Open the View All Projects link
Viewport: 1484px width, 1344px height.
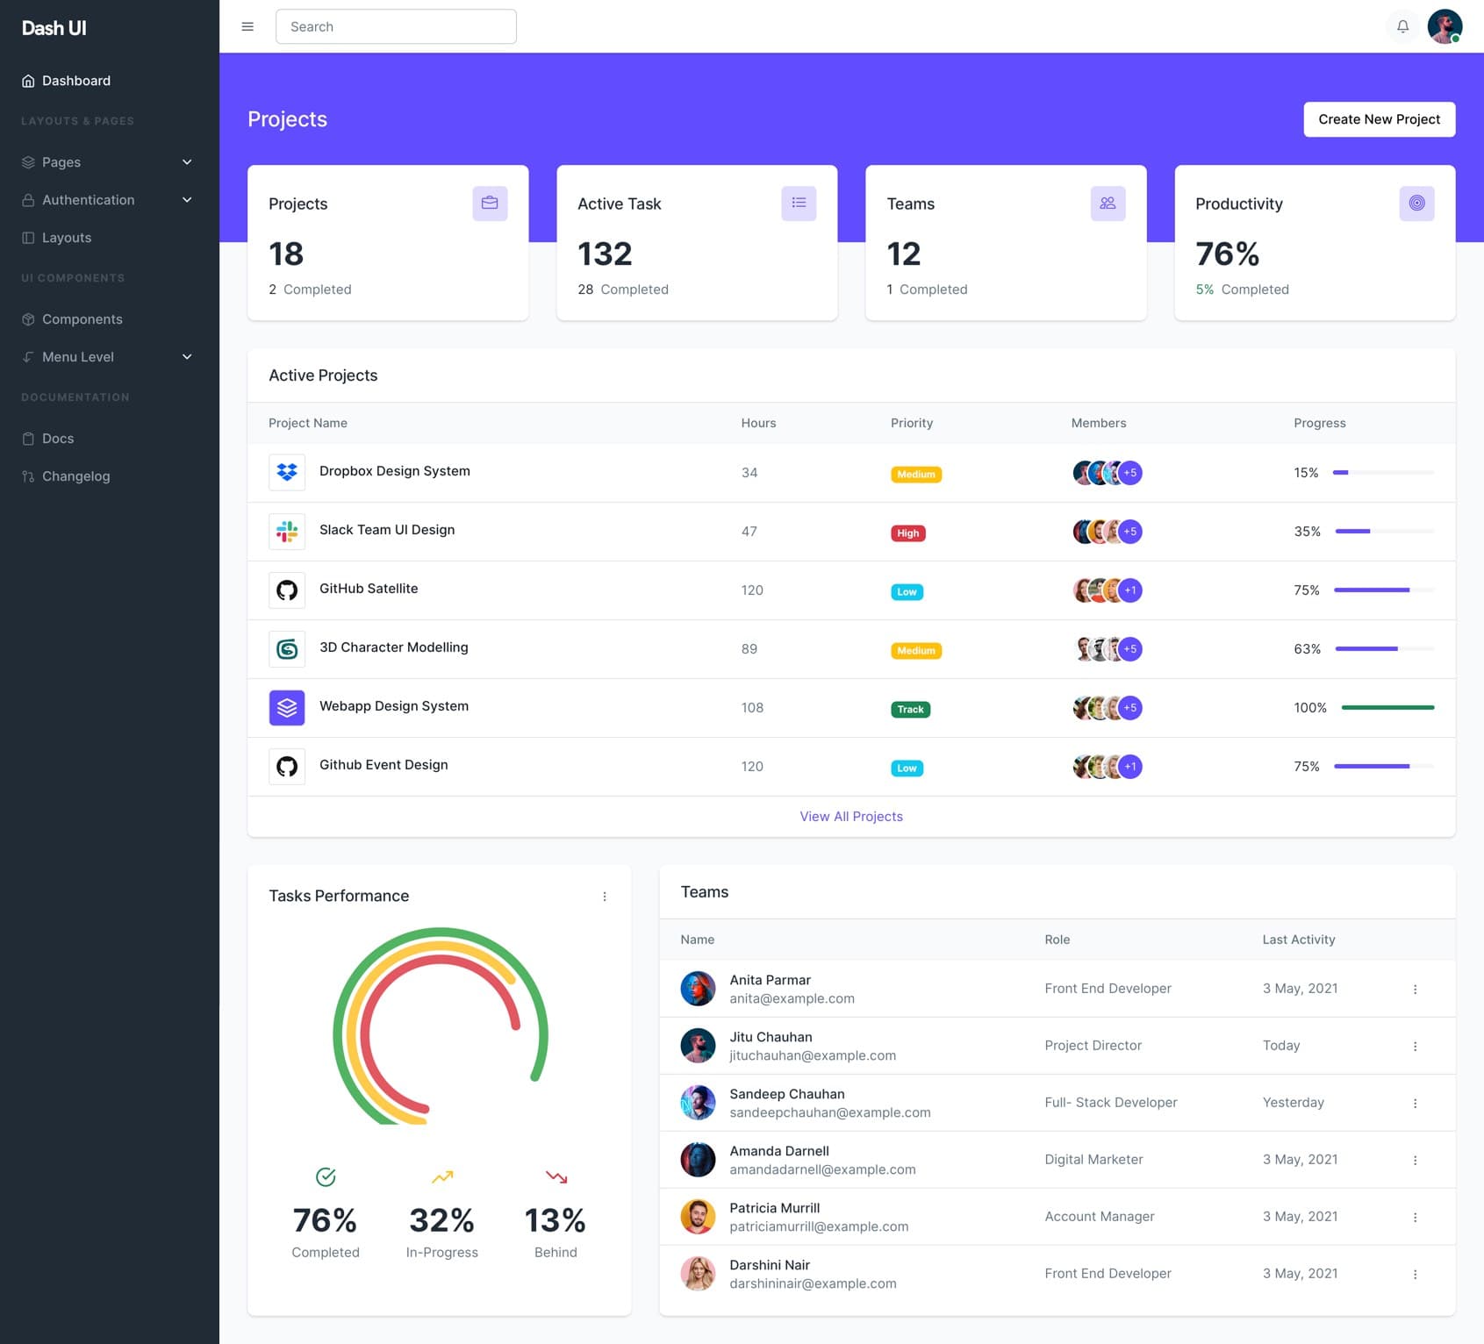[850, 817]
